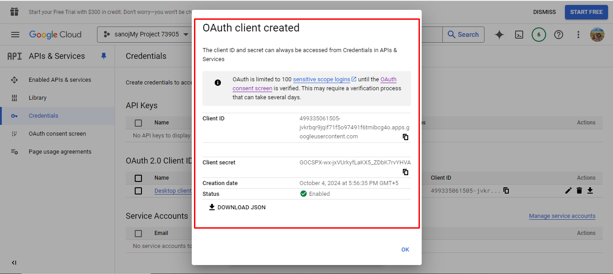
Task: Click the Google Cloud logo
Action: coord(55,35)
